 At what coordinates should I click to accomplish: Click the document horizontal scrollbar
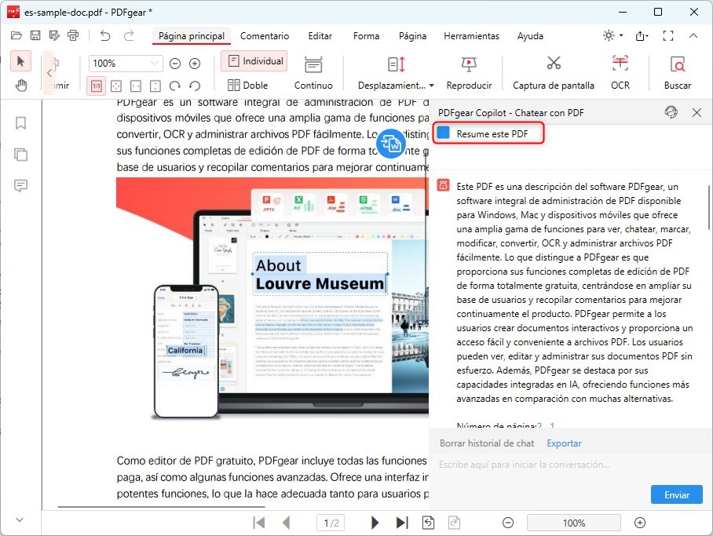[162, 506]
